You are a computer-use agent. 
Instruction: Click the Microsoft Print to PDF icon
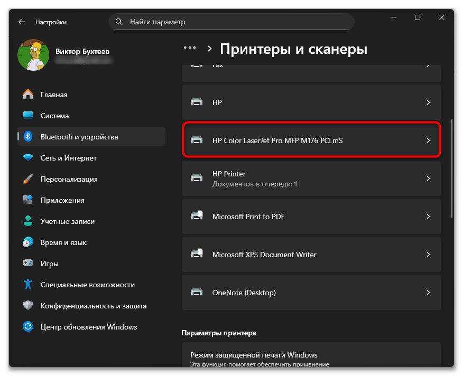coord(197,216)
